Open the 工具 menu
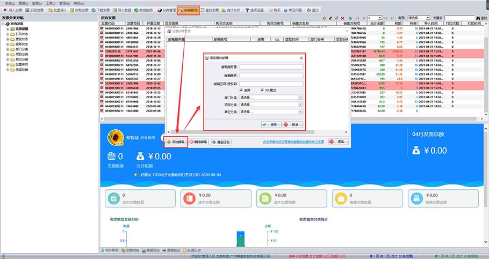Viewport: 489px width, 259px height. coord(50,3)
